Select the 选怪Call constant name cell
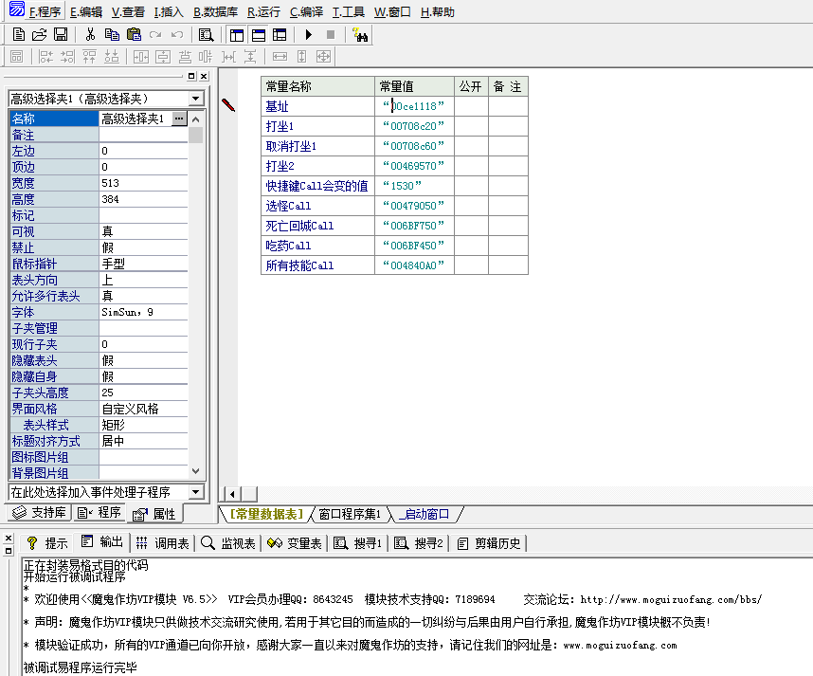Viewport: 813px width, 676px height. tap(317, 206)
